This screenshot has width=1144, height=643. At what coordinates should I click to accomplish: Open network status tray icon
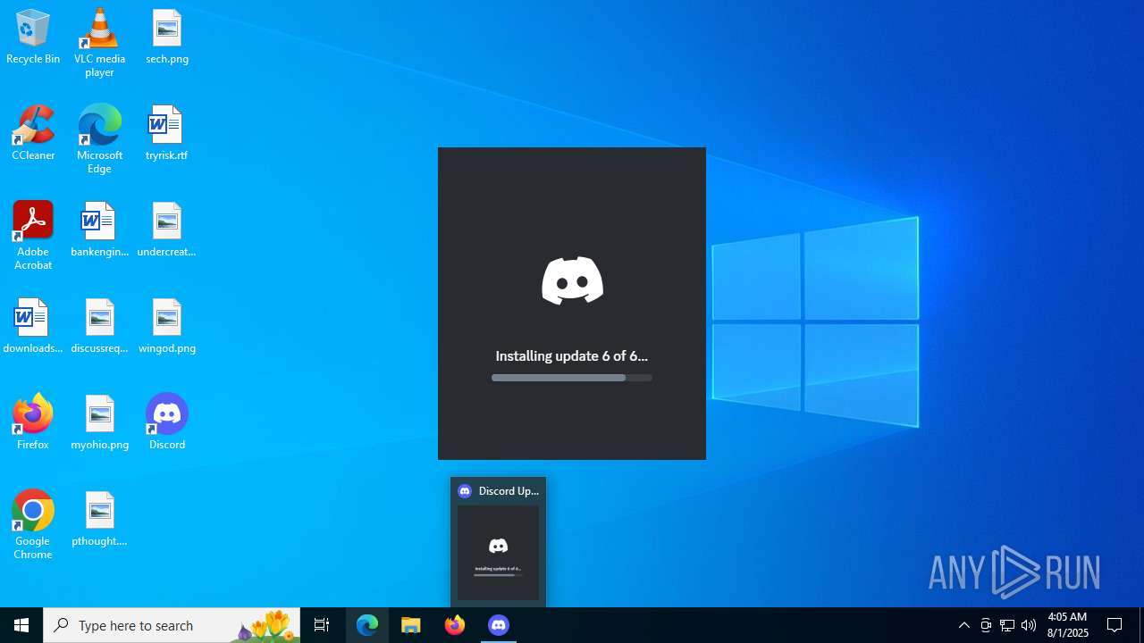[1007, 625]
